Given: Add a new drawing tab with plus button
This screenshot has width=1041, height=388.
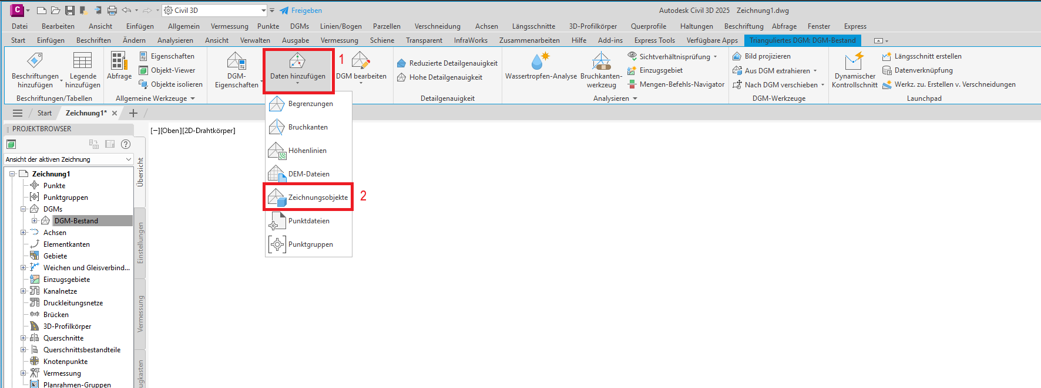Looking at the screenshot, I should pyautogui.click(x=133, y=113).
